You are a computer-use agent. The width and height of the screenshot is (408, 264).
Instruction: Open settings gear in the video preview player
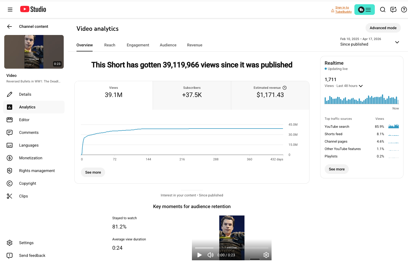pos(266,255)
